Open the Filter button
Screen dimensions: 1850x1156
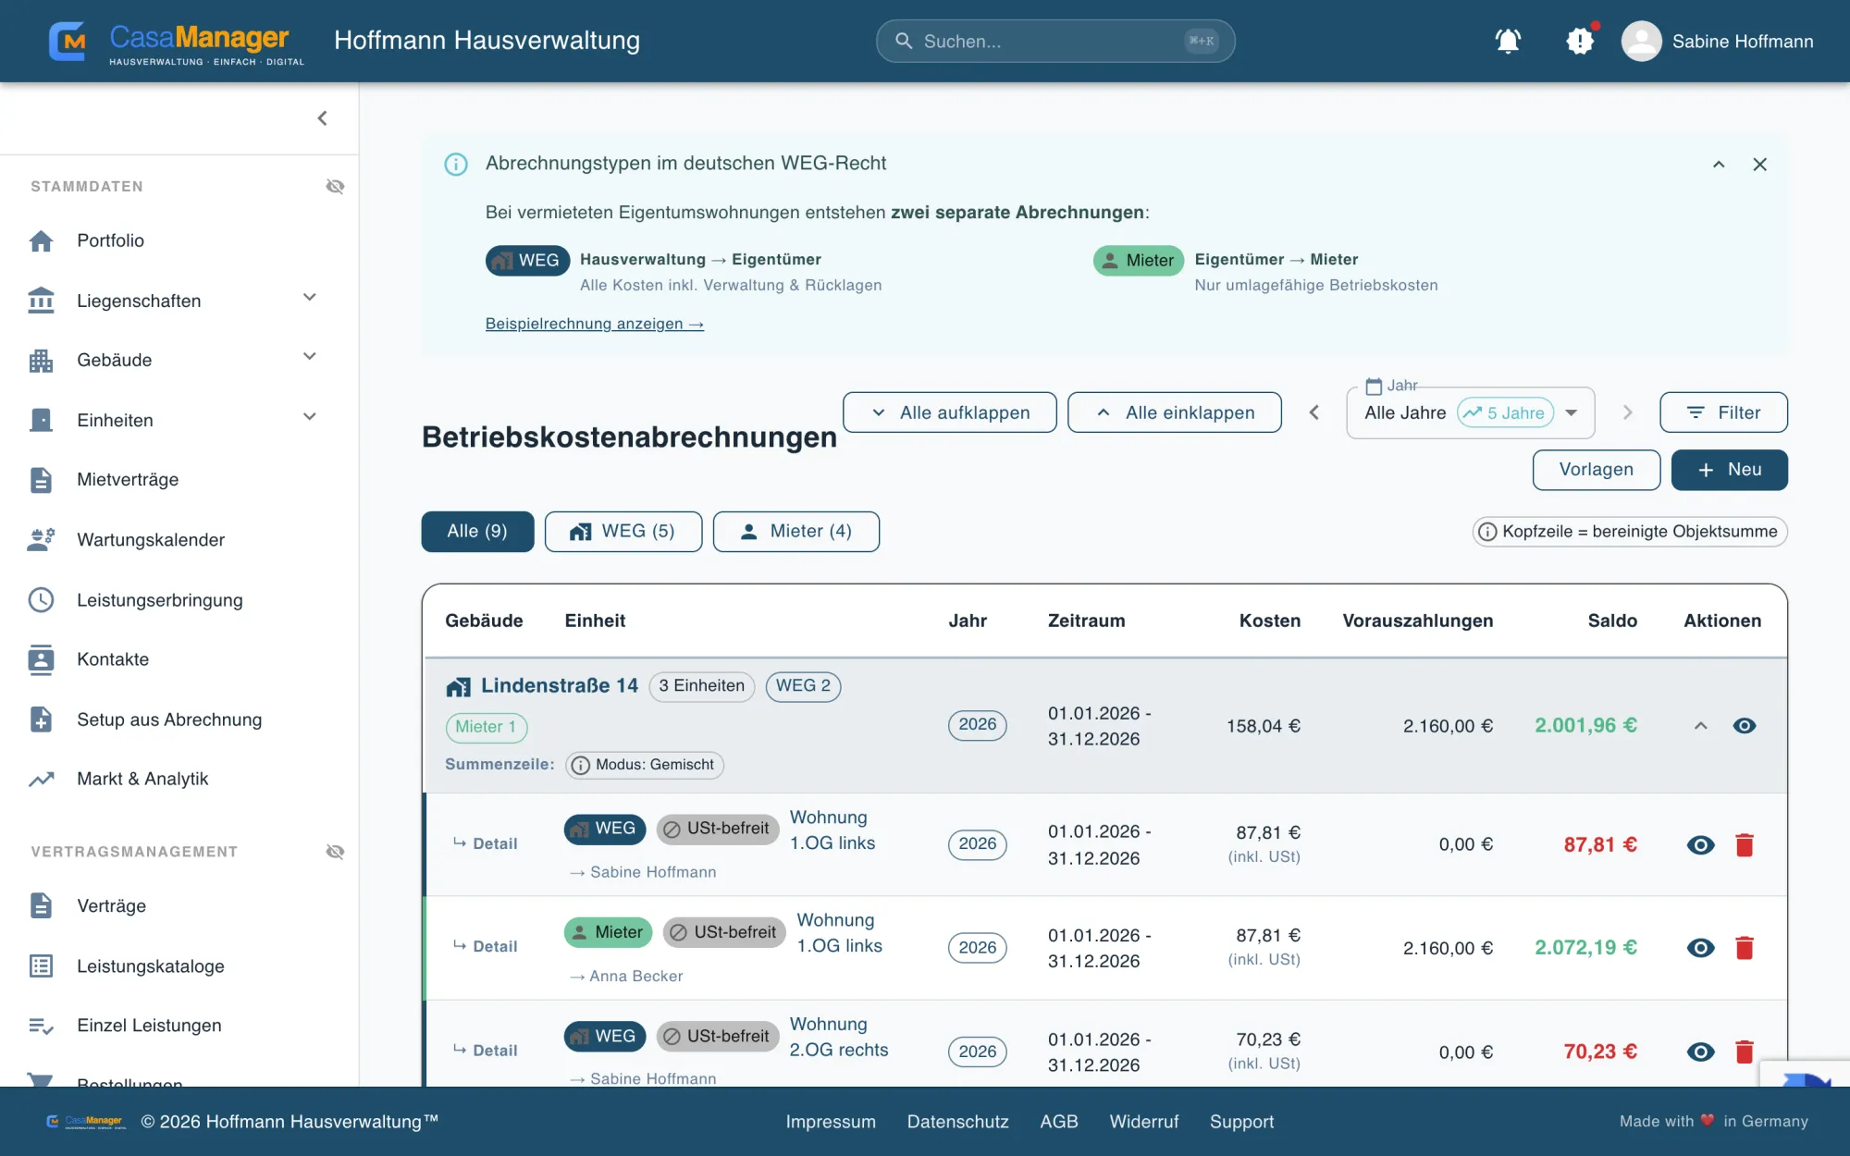point(1723,412)
